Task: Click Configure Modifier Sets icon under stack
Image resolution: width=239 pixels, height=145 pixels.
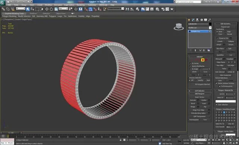Action: [209, 50]
